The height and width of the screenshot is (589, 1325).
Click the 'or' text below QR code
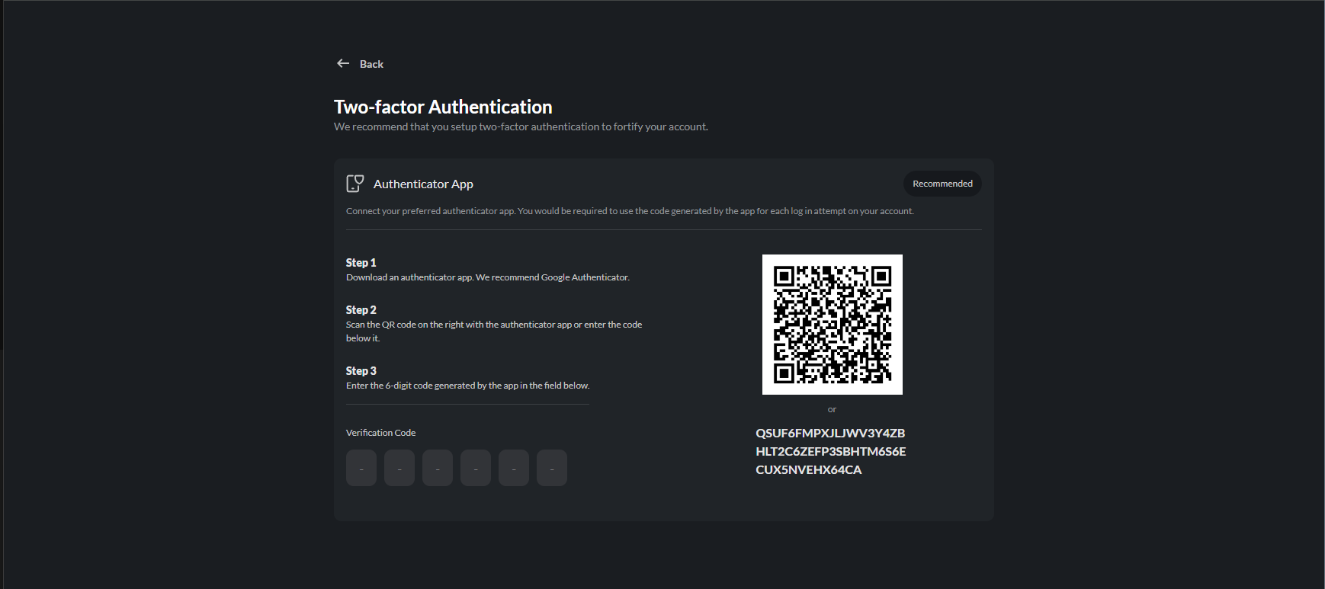[x=832, y=409]
